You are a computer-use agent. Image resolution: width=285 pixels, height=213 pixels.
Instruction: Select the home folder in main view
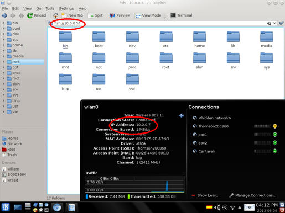click(199, 39)
